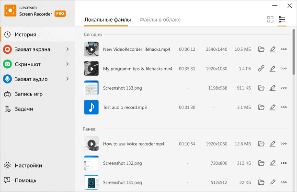Expand the Скриншот submenu arrow
297x192 pixels.
pos(68,64)
